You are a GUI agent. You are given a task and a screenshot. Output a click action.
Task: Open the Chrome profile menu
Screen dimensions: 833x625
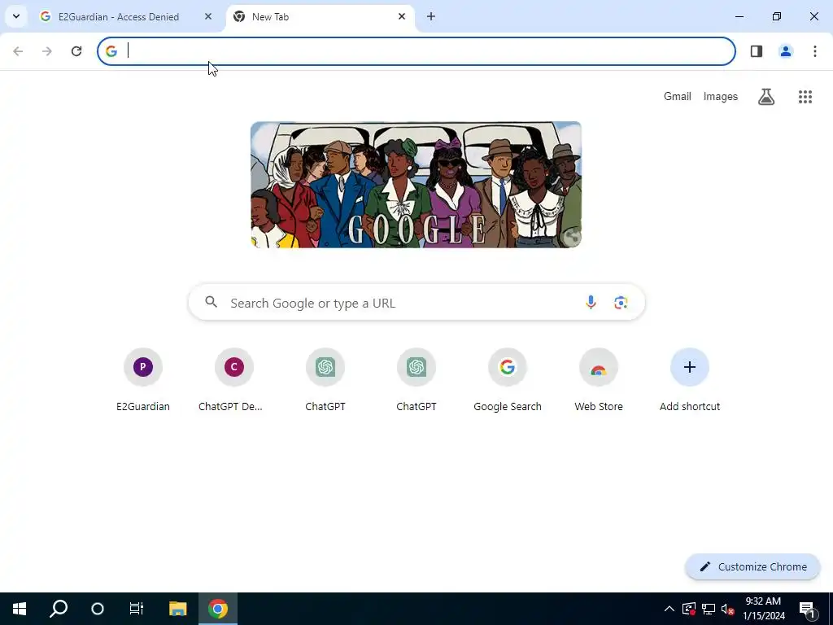786,51
